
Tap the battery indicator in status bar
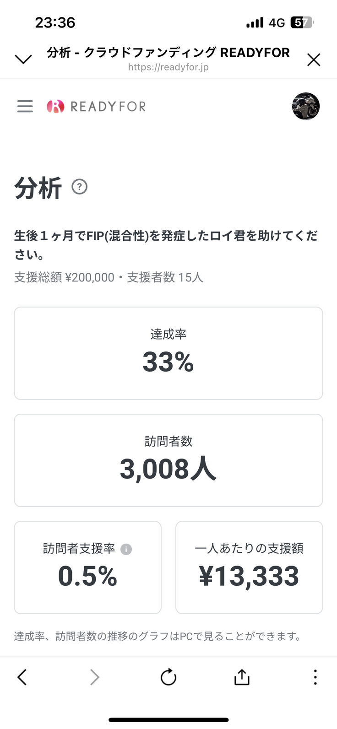302,22
